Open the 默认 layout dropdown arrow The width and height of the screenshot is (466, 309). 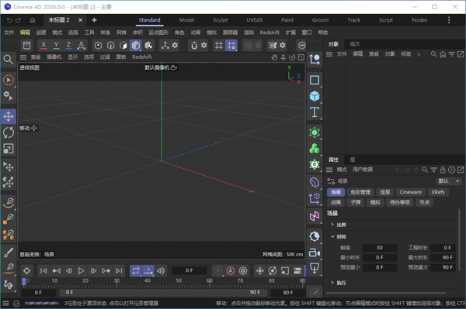(457, 181)
